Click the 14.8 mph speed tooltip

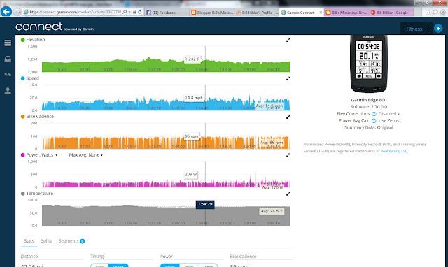click(x=194, y=98)
